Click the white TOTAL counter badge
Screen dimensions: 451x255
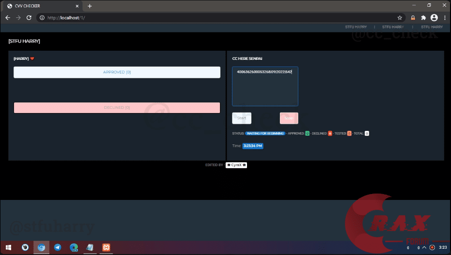tap(367, 133)
